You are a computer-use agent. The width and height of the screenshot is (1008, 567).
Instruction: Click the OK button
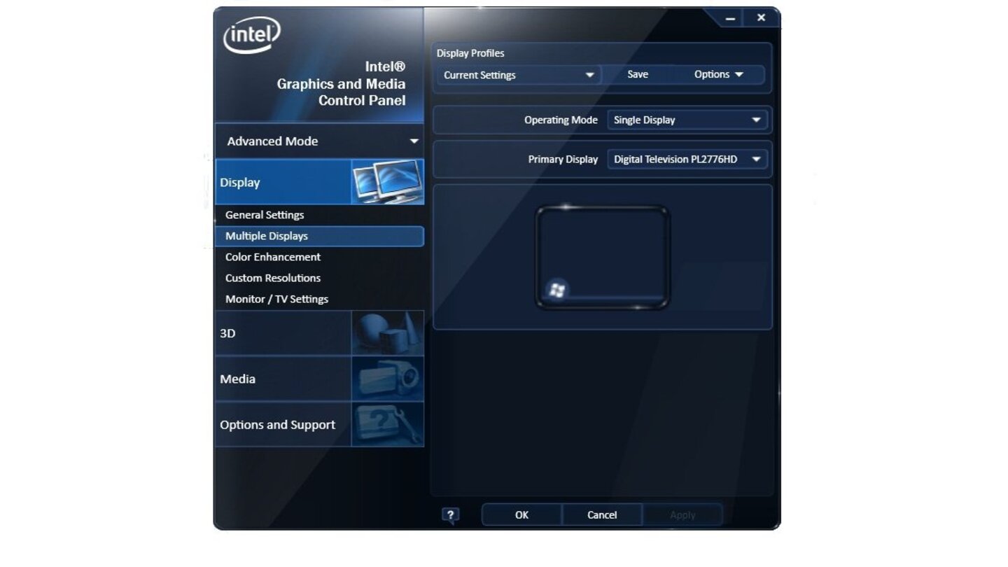click(521, 514)
